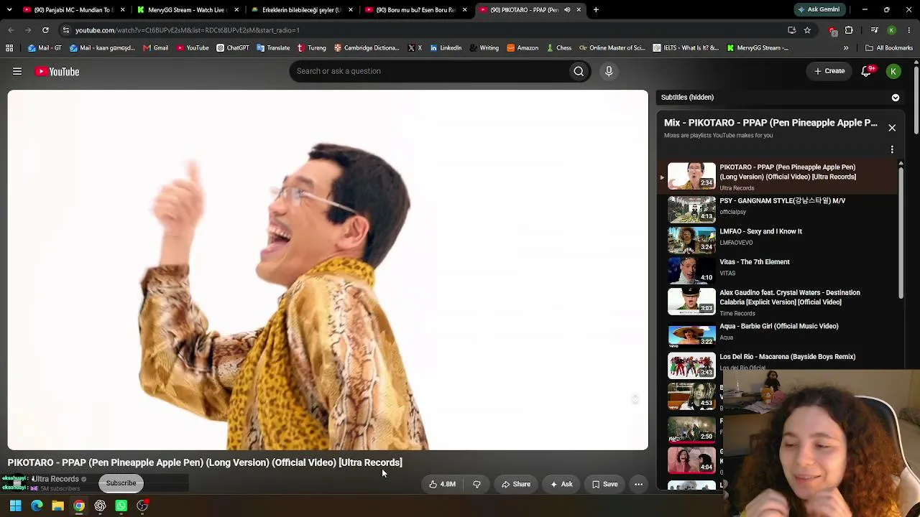
Task: Navigate back in Chrome
Action: pos(11,30)
